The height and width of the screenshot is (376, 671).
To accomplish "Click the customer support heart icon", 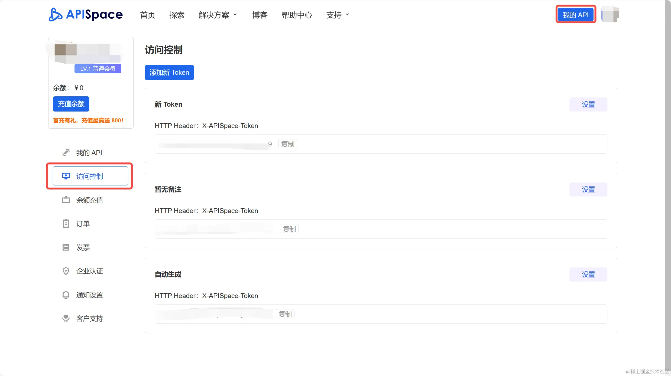I will [x=66, y=318].
